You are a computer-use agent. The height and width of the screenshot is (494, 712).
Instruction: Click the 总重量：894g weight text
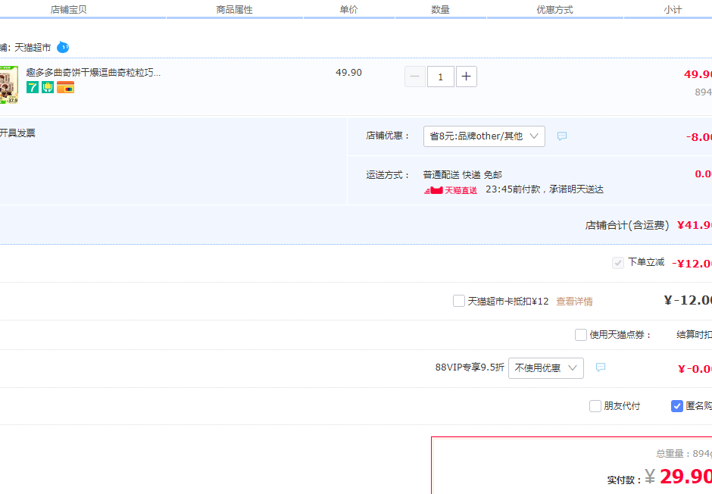[x=684, y=454]
